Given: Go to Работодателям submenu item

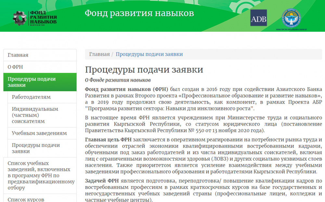Looking at the screenshot, I should coord(31,97).
